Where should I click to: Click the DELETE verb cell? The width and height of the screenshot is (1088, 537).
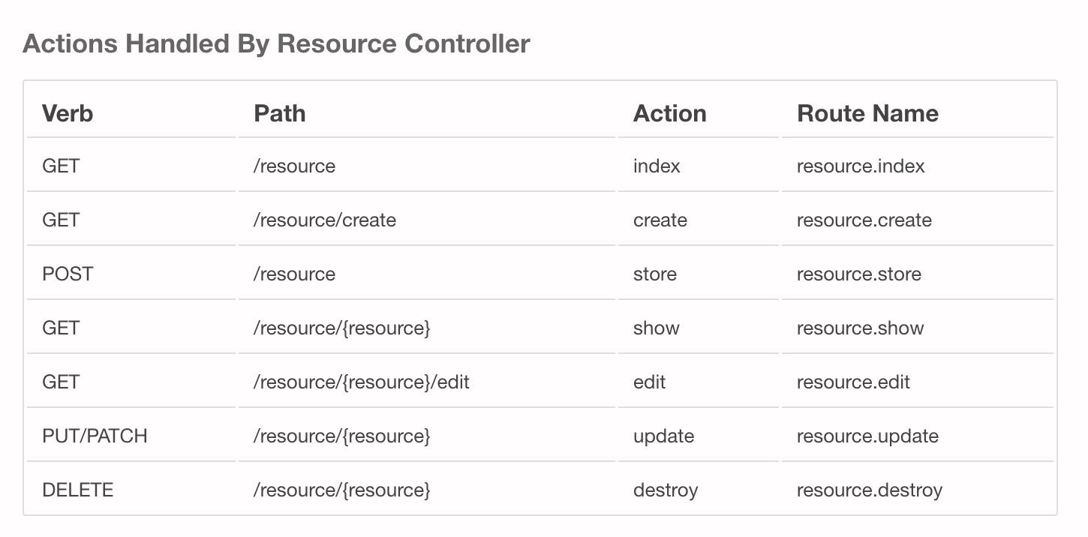(x=78, y=490)
